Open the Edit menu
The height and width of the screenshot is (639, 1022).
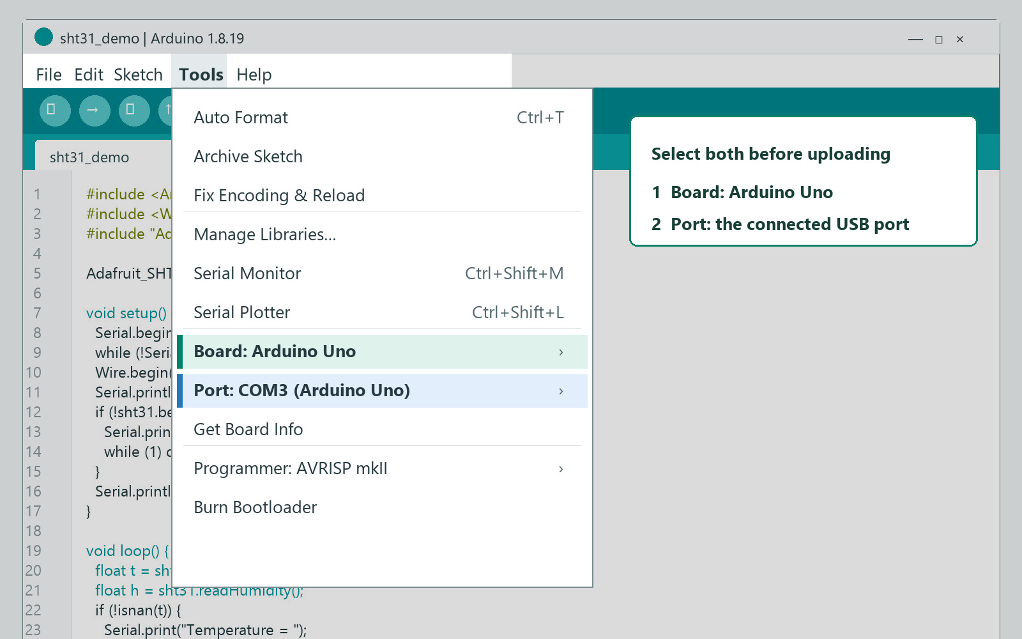[89, 75]
